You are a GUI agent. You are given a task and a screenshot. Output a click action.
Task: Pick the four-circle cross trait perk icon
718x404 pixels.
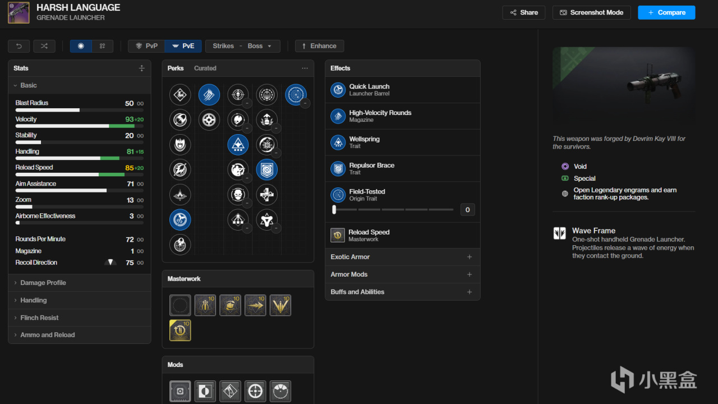tap(267, 195)
